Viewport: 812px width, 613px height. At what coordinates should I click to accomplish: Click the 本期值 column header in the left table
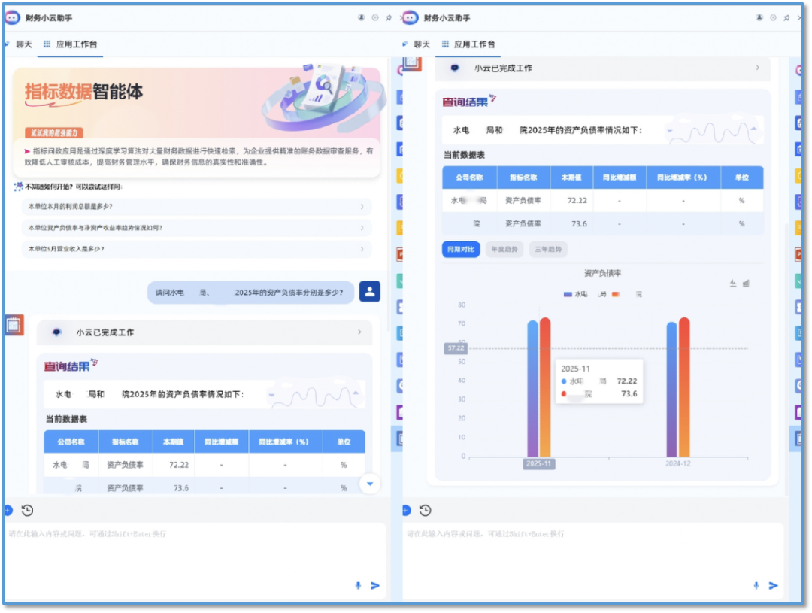pos(174,442)
